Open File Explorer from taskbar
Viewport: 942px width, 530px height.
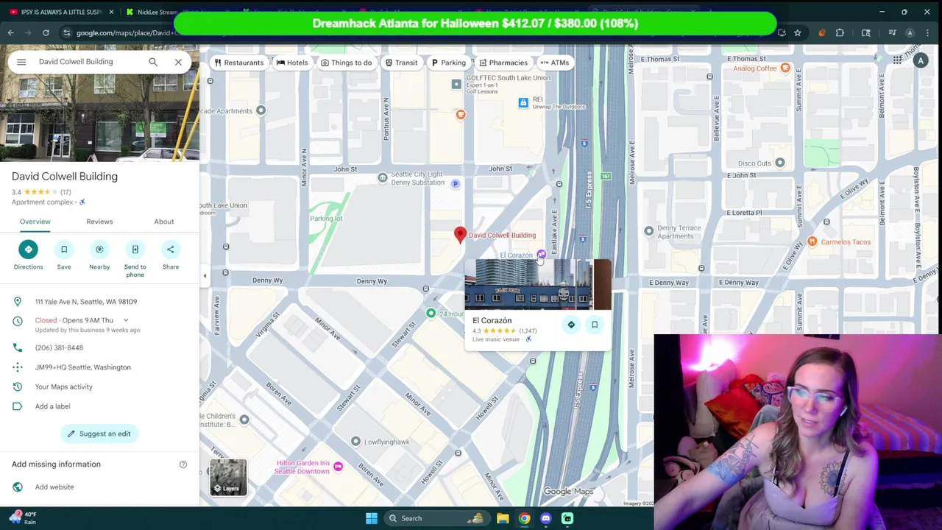pos(503,518)
